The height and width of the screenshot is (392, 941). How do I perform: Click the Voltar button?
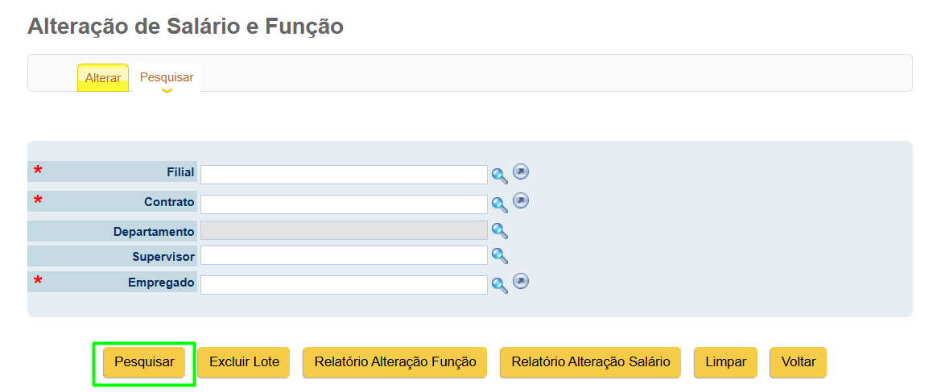tap(799, 362)
